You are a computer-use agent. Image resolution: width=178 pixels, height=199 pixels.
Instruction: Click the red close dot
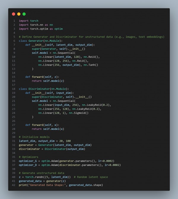(x=13, y=14)
